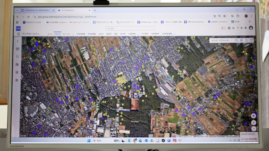The height and width of the screenshot is (151, 269).
Task: Click the share/upload icon on map toolbar
Action: tap(246, 40)
